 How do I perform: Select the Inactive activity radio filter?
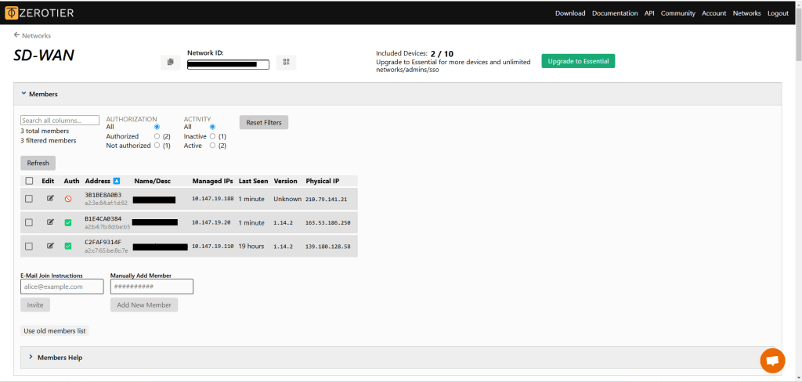coord(212,136)
